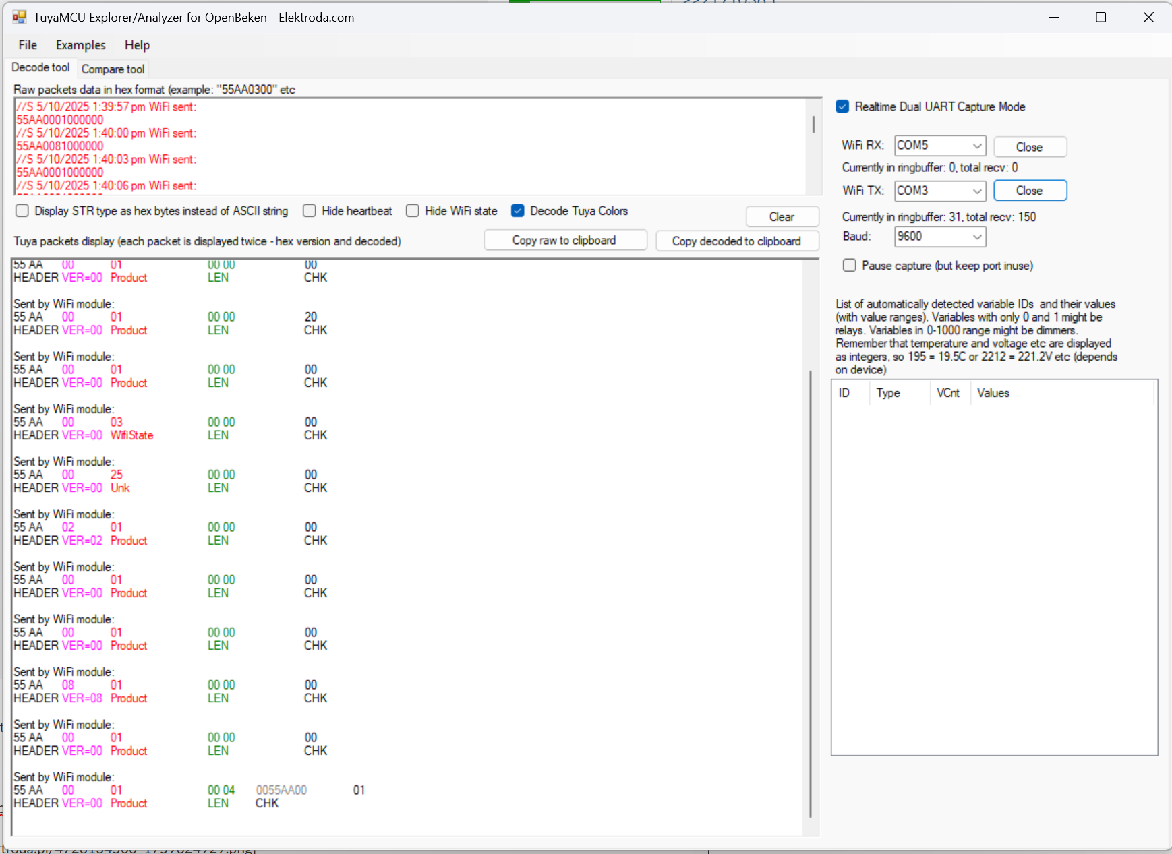Open the File menu
Image resolution: width=1172 pixels, height=854 pixels.
(x=28, y=45)
